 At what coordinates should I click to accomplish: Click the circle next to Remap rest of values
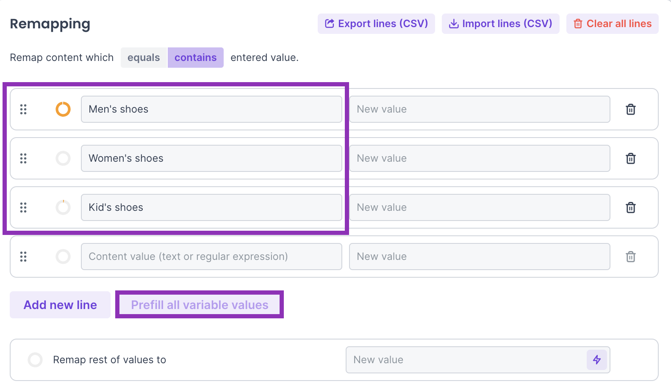[x=35, y=360]
